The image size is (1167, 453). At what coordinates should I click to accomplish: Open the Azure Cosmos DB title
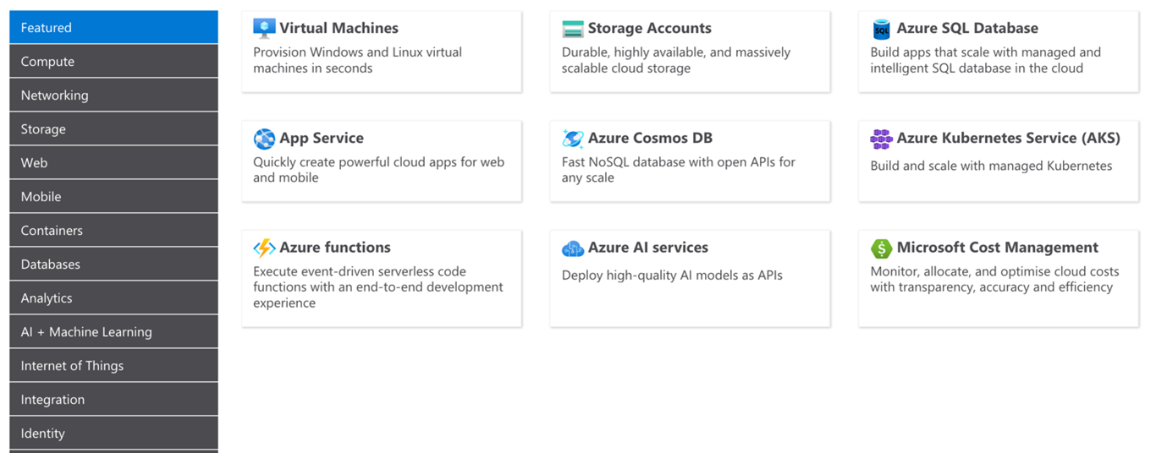pos(650,138)
